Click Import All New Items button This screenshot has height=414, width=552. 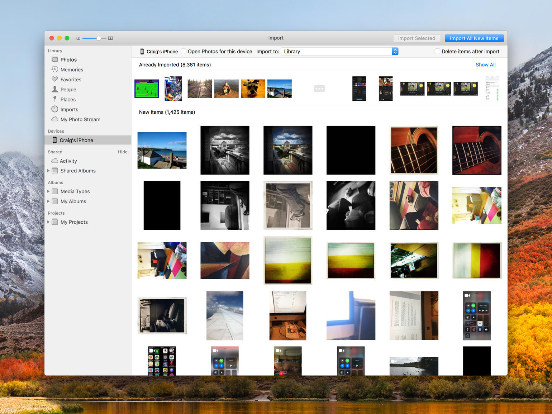(474, 38)
